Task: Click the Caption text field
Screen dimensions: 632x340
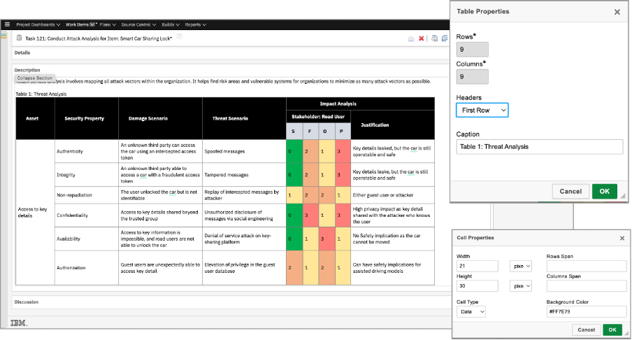Action: click(539, 147)
